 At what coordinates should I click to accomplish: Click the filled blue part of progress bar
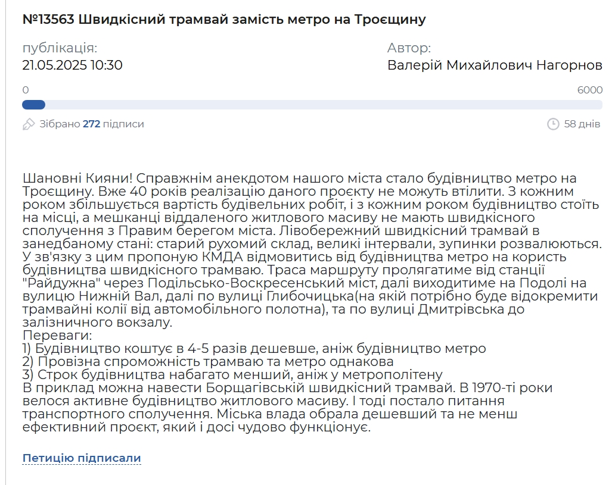[33, 105]
